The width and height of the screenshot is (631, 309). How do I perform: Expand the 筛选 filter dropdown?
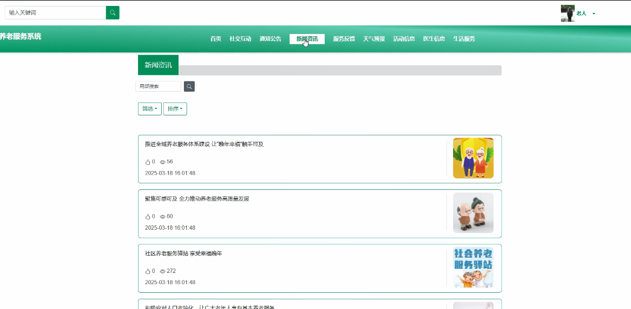pyautogui.click(x=150, y=108)
